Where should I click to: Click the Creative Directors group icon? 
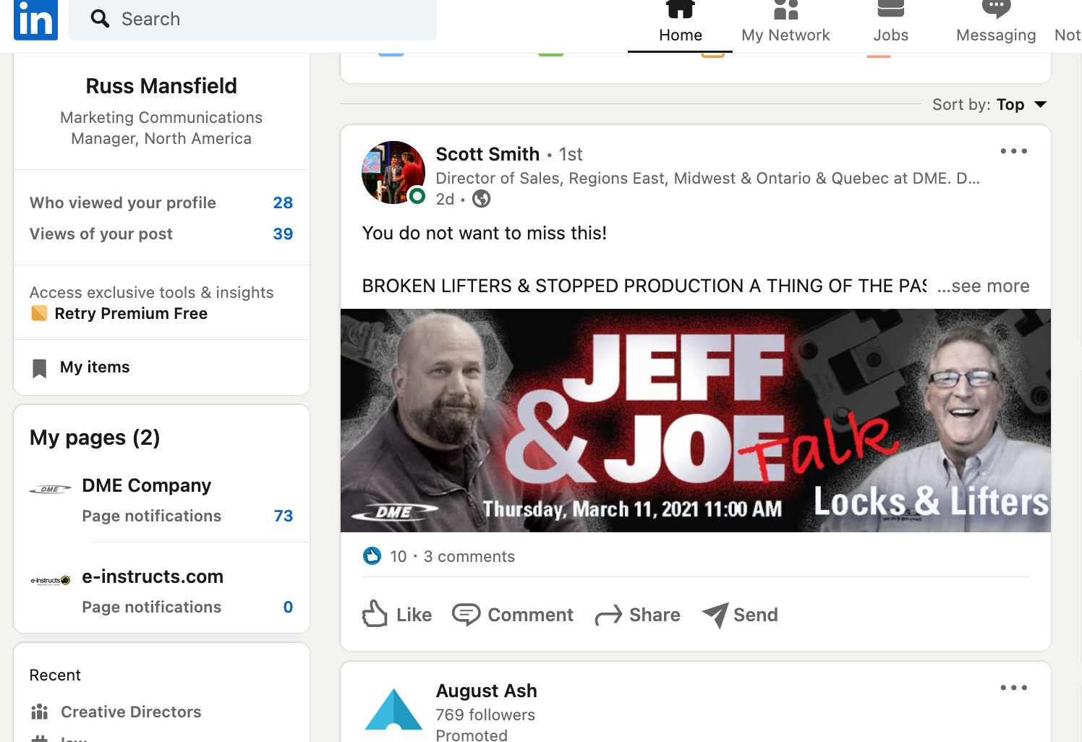tap(39, 712)
